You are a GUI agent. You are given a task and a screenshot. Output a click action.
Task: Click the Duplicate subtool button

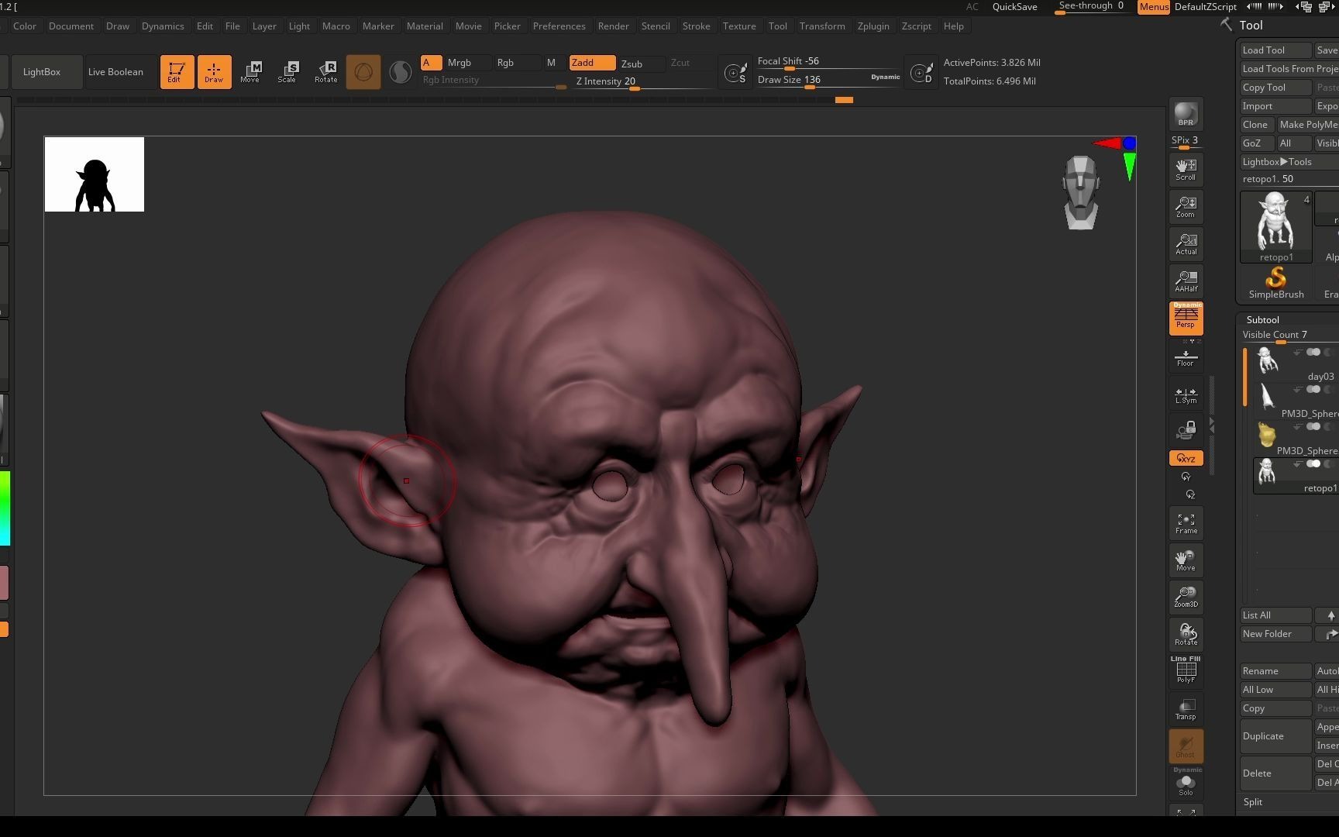pos(1275,736)
